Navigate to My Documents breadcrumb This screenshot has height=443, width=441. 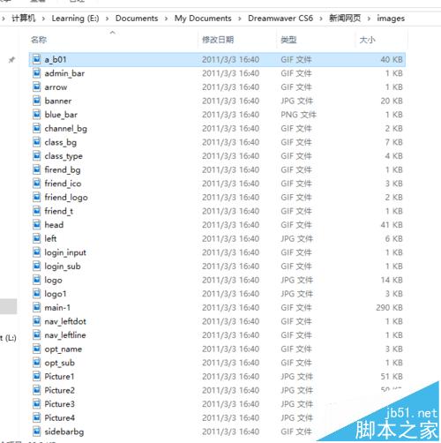(203, 19)
